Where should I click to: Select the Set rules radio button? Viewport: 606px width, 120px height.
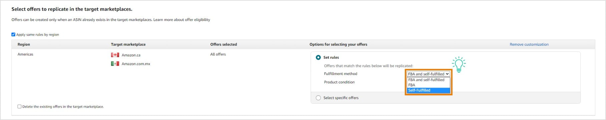pos(318,57)
